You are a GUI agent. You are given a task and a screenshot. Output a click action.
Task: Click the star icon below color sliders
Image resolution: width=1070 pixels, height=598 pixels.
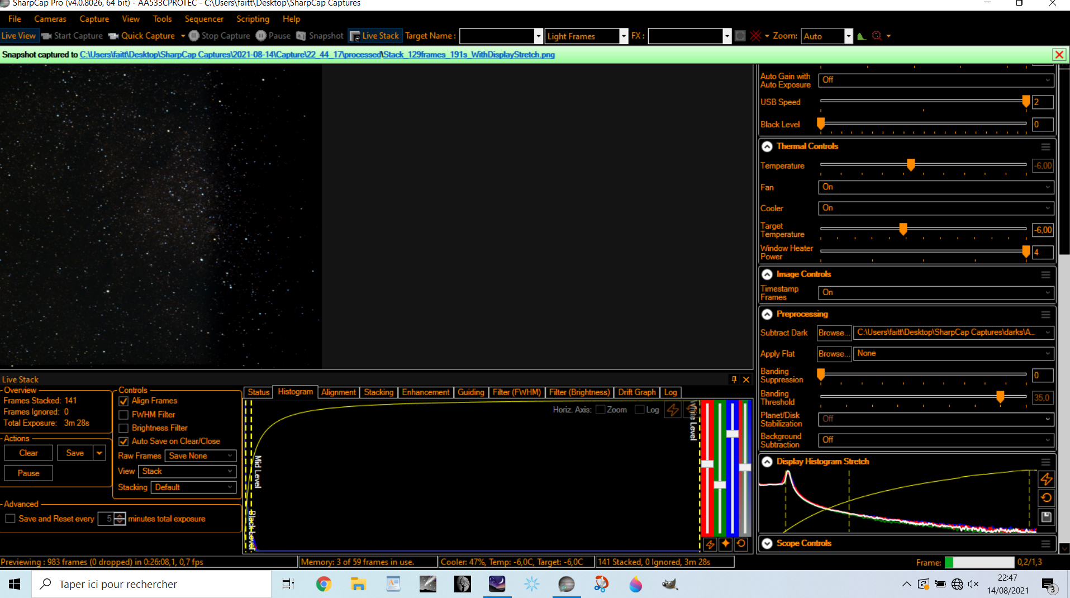725,544
